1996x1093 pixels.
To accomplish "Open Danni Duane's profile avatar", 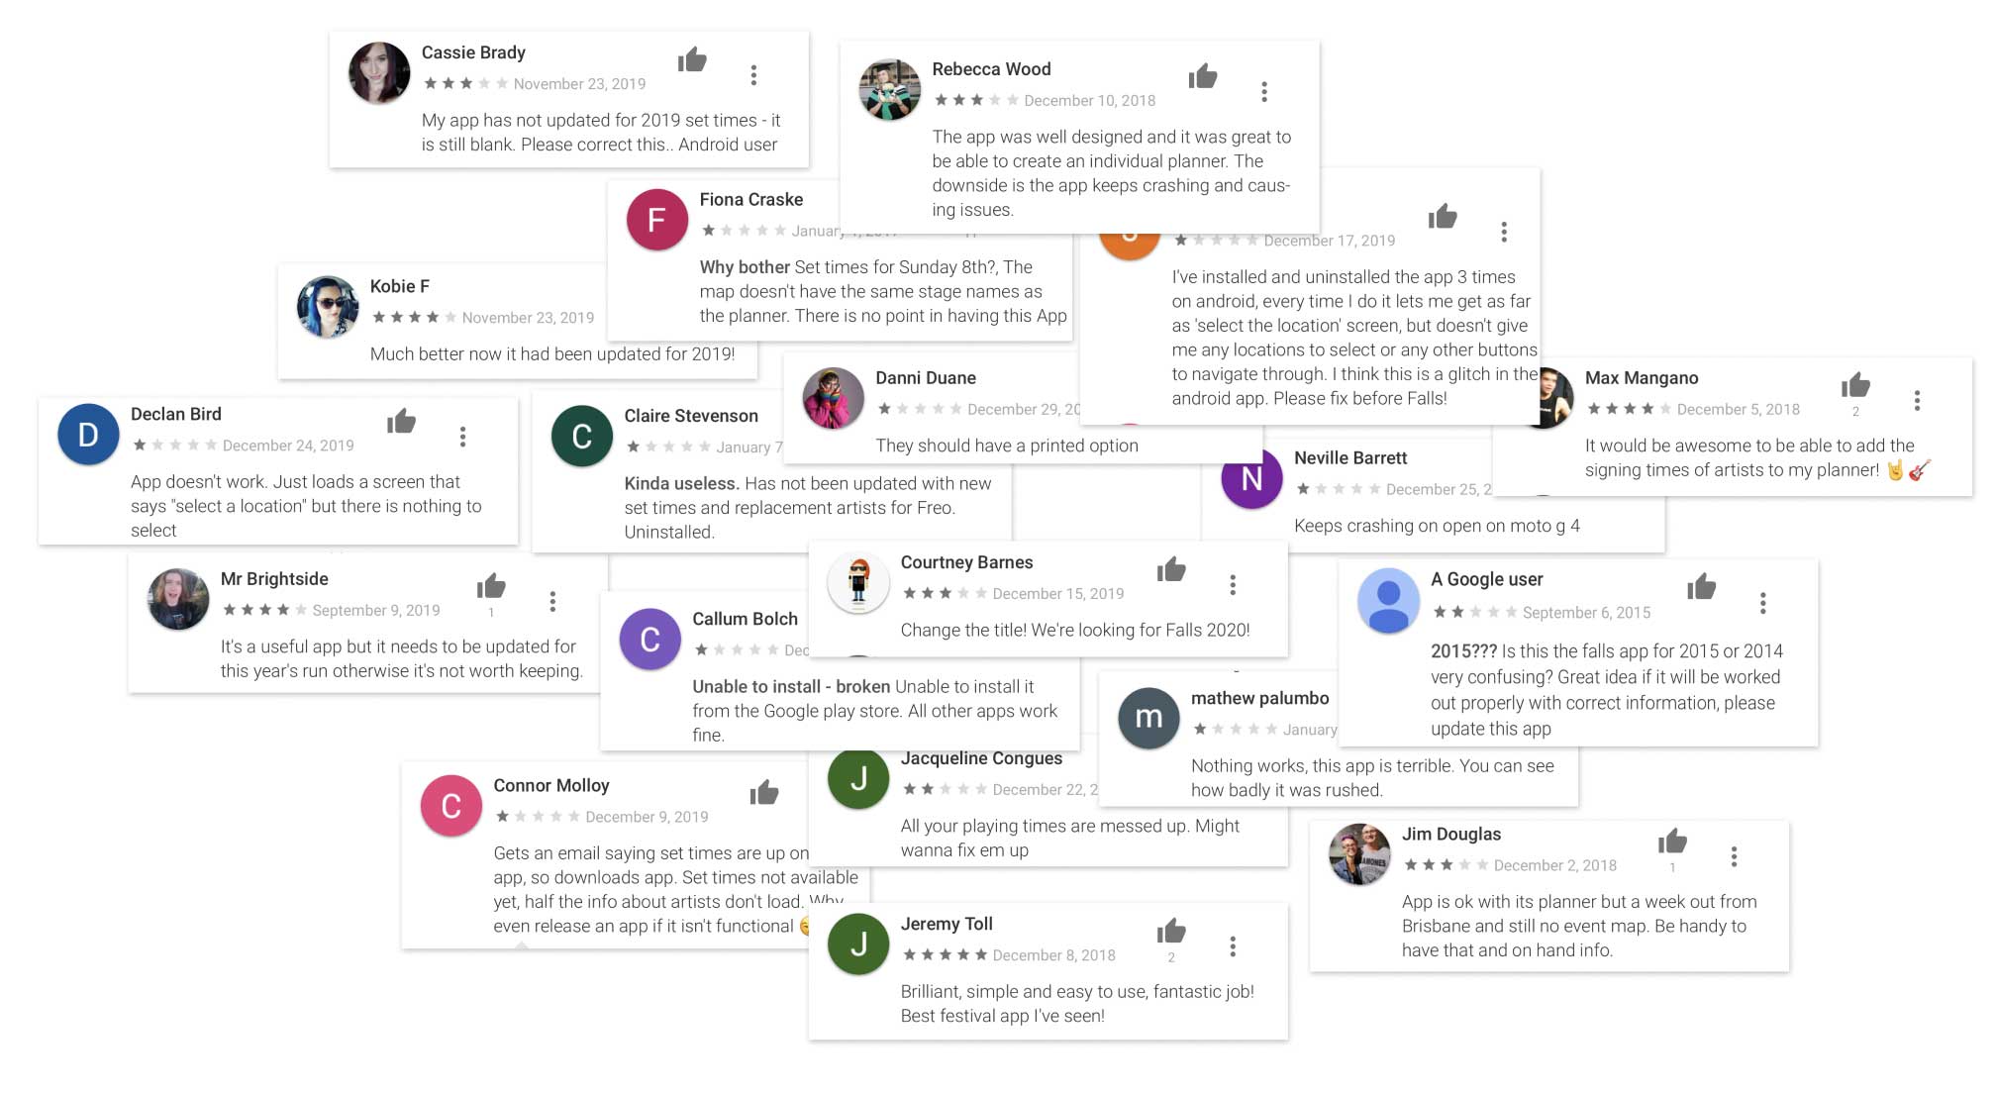I will [833, 398].
